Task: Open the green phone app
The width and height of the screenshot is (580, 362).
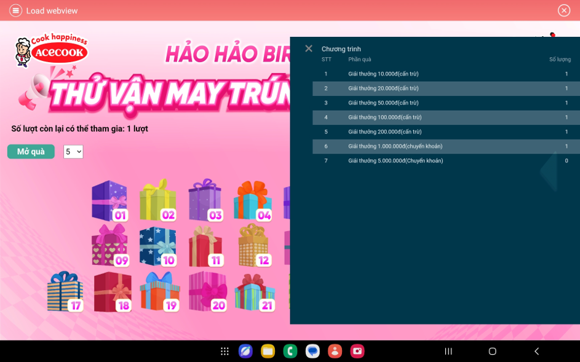Action: 290,352
